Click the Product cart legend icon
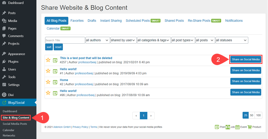268x139 pixels. click(x=250, y=127)
